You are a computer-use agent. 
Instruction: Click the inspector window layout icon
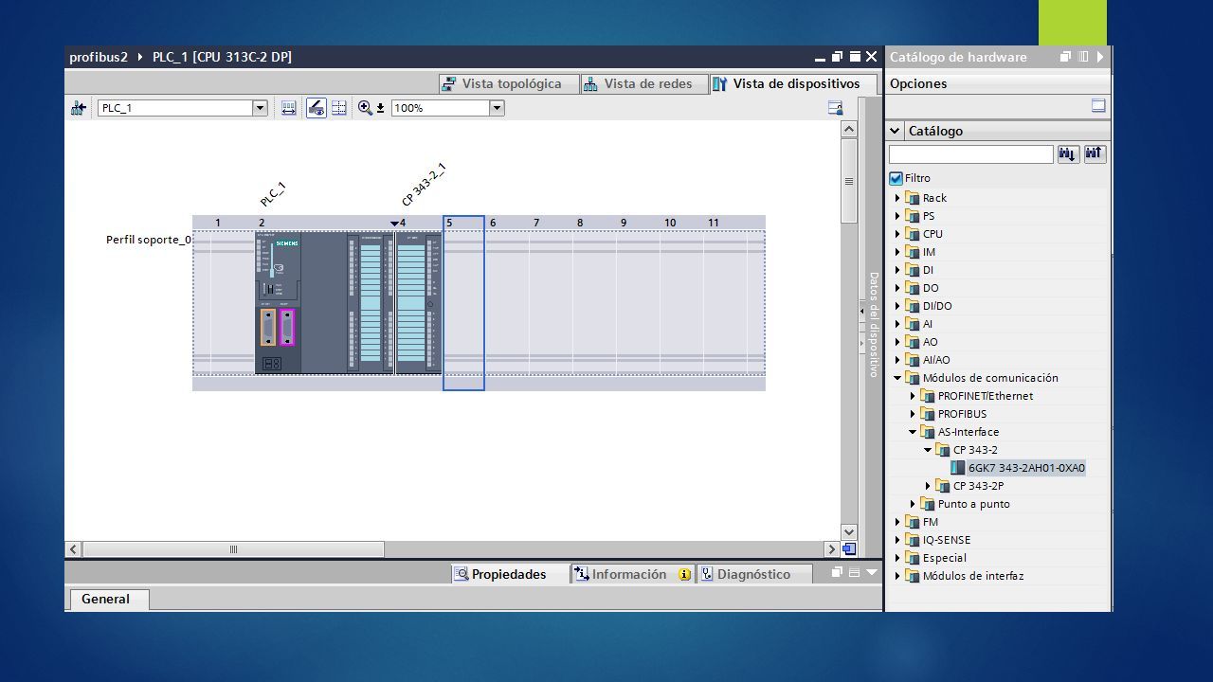pyautogui.click(x=854, y=573)
